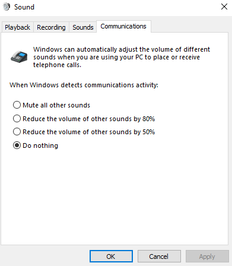Click the 'Reduce the volume of other sounds by 50%' label text
The image size is (232, 266).
(x=89, y=132)
